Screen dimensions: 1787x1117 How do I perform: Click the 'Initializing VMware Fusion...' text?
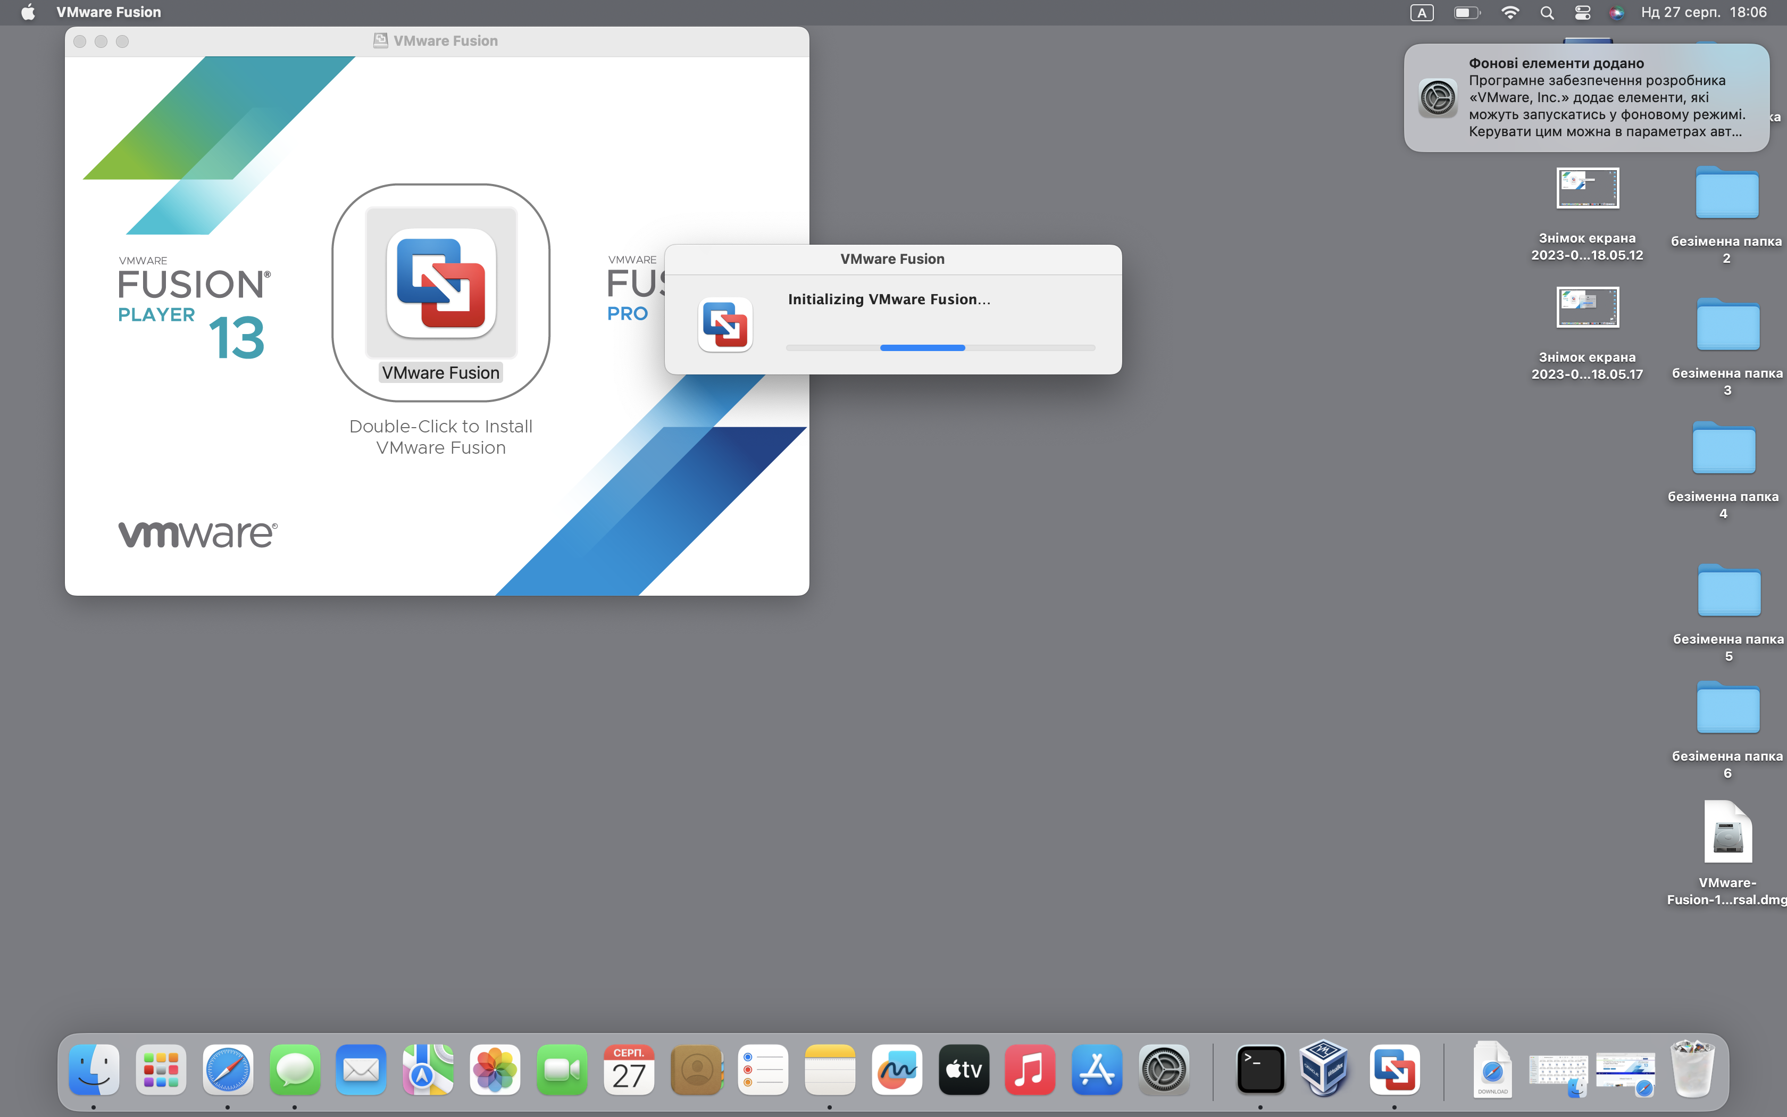pos(889,299)
